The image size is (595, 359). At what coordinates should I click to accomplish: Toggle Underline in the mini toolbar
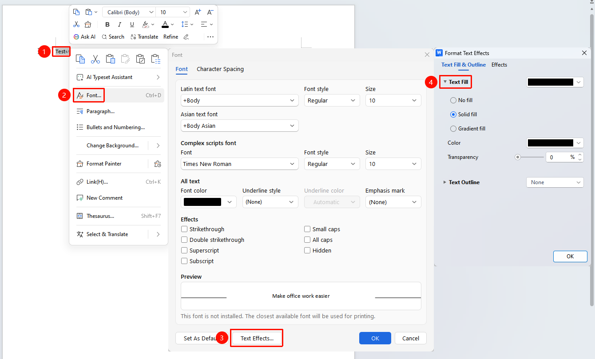(x=132, y=24)
